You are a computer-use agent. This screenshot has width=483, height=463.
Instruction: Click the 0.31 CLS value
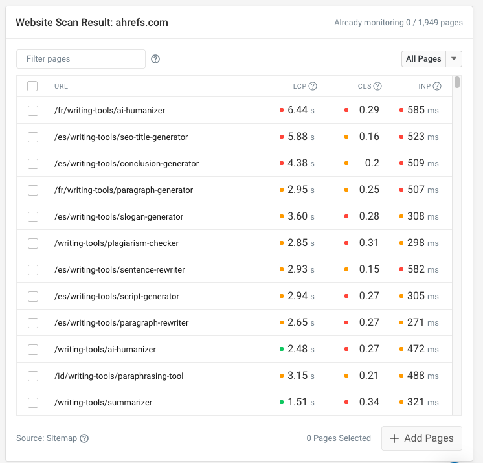(x=369, y=243)
